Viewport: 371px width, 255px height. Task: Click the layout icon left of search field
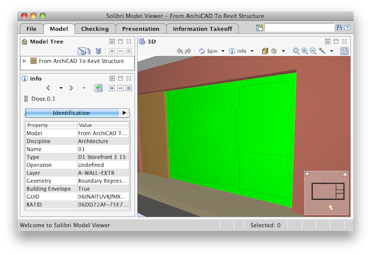pos(260,28)
